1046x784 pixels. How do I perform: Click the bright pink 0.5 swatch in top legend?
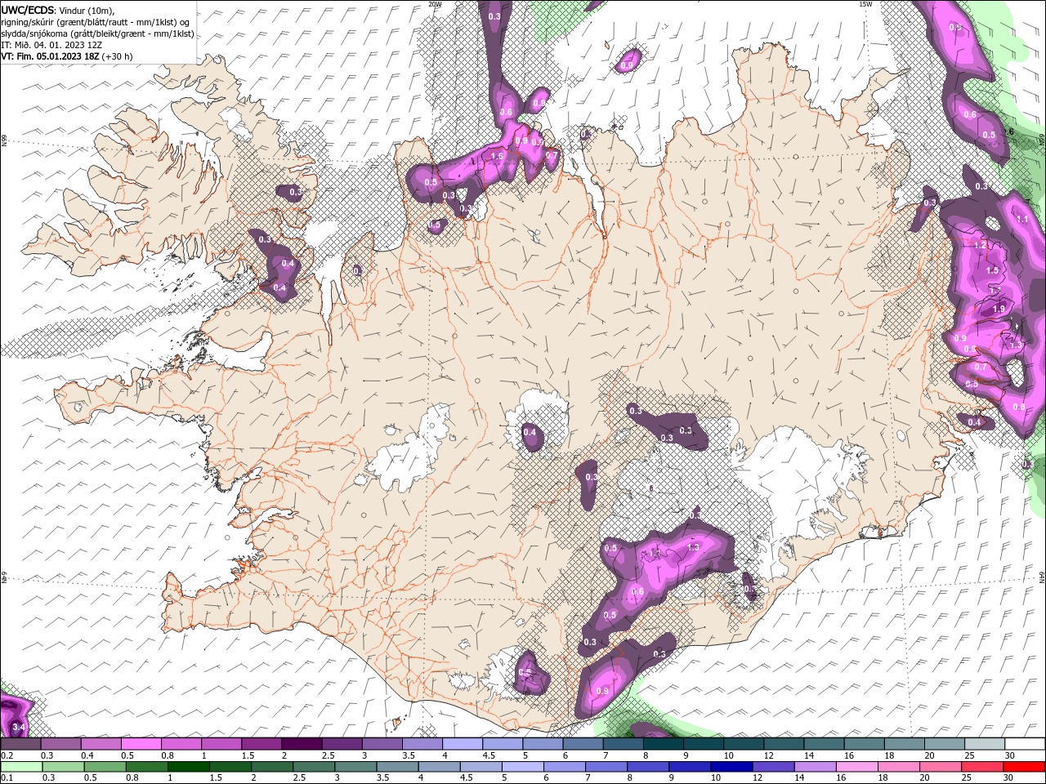click(141, 744)
